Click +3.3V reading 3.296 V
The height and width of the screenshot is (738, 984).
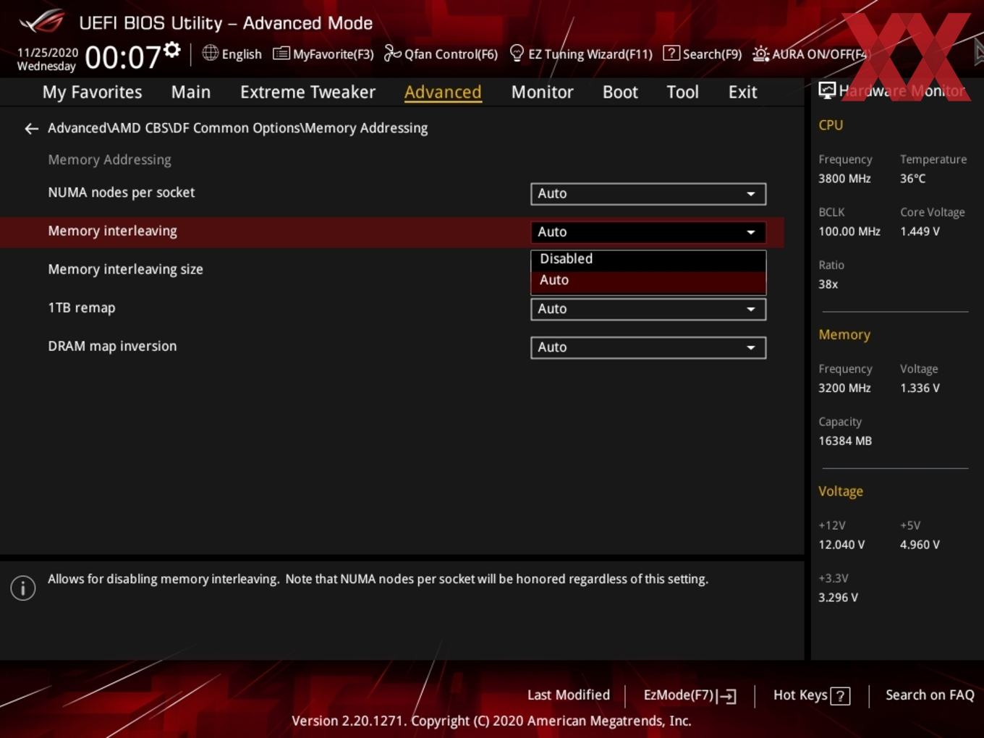coord(838,598)
